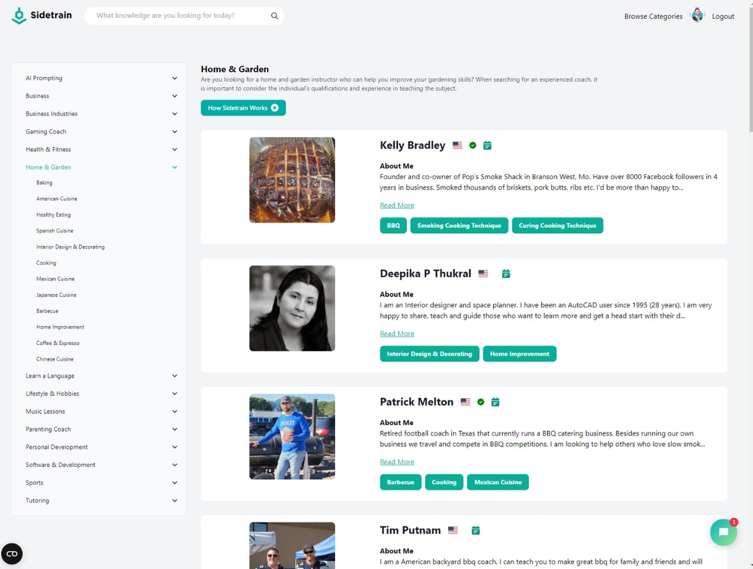Click the How Sidetrain Works button
This screenshot has height=569, width=753.
(243, 108)
